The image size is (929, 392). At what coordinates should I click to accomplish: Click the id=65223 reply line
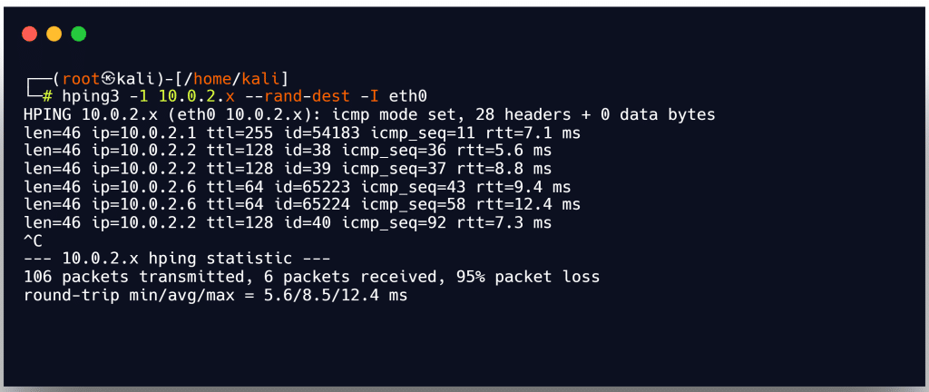pos(297,187)
